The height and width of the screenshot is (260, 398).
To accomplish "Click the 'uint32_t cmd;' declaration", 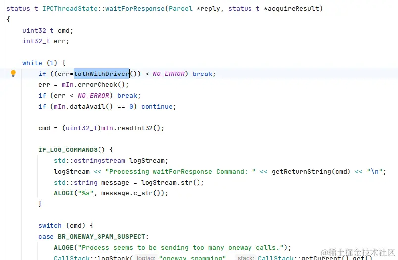I will 48,31.
